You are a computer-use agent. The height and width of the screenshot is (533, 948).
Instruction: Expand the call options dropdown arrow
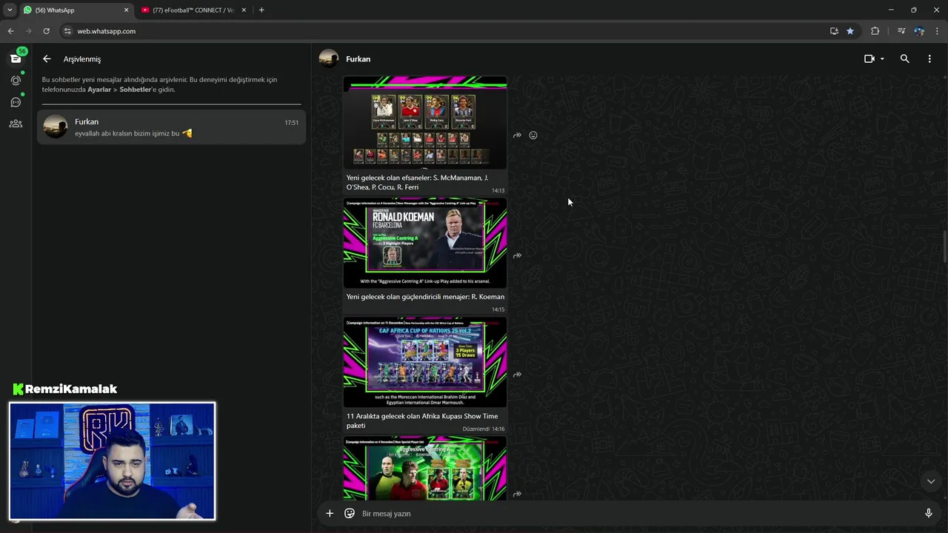pos(882,58)
